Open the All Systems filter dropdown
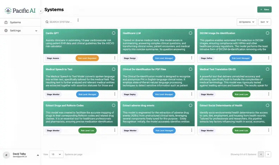Screen dimensions: 279x165 pyautogui.click(x=247, y=22)
